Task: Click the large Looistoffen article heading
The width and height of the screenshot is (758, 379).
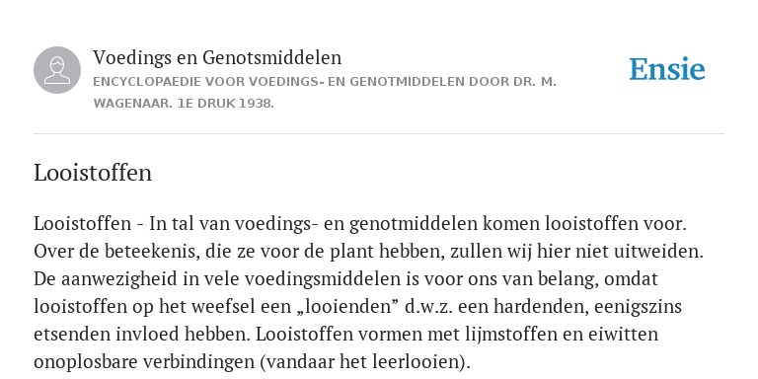Action: (x=93, y=173)
